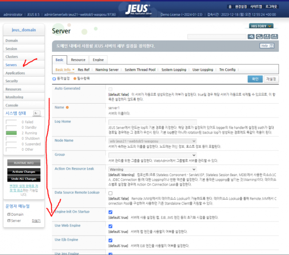The image size is (289, 255).
Task: Open the Node Name dropdown
Action: tap(152, 141)
